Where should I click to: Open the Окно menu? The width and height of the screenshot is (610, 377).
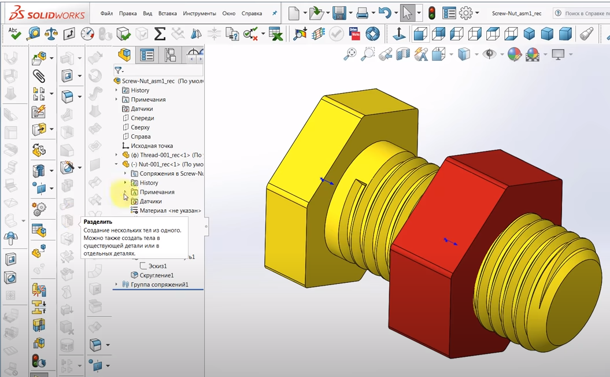(229, 13)
